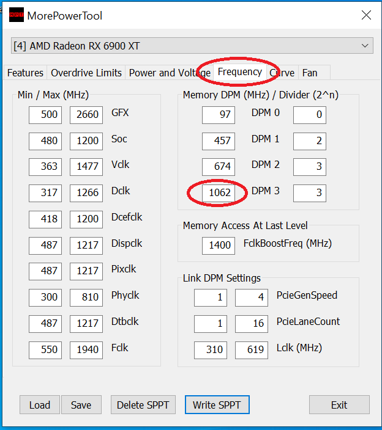
Task: Focus the Dclk minimum field 317
Action: point(45,193)
